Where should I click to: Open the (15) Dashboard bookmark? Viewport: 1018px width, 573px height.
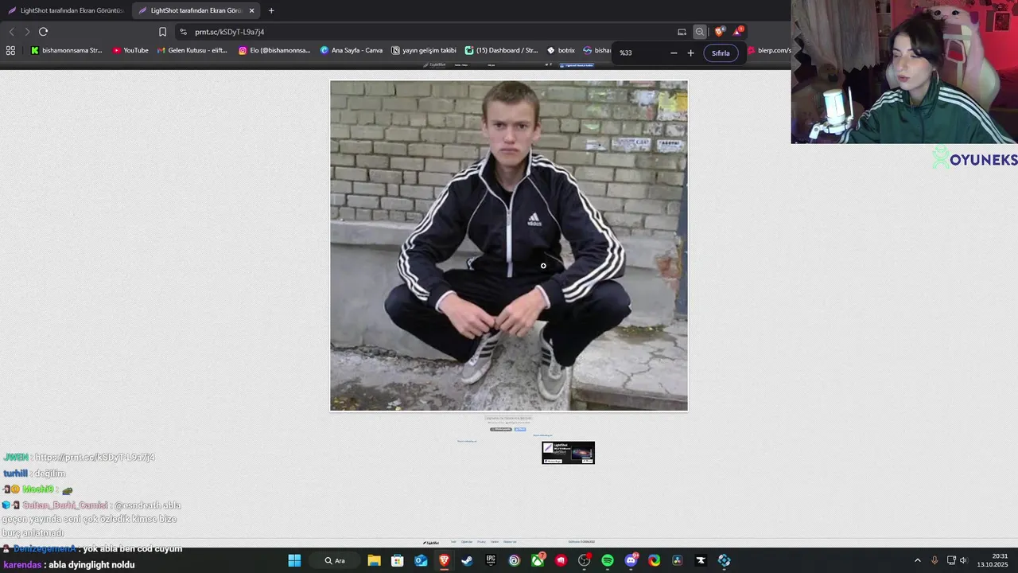[x=501, y=50]
